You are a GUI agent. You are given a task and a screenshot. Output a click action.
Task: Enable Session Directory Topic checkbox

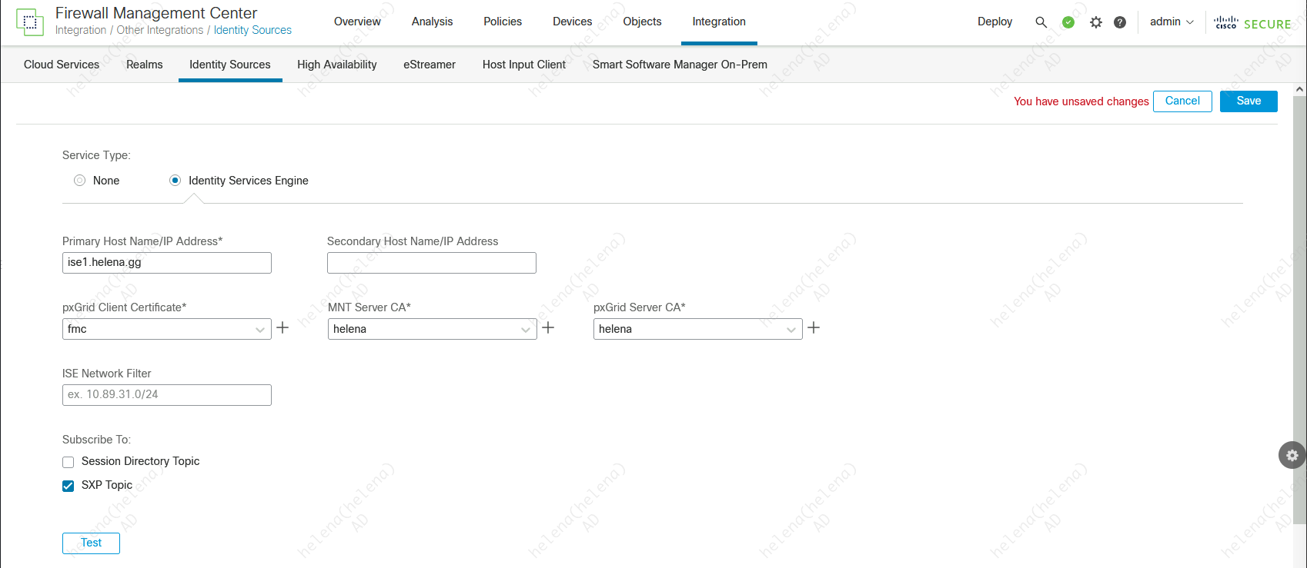69,462
